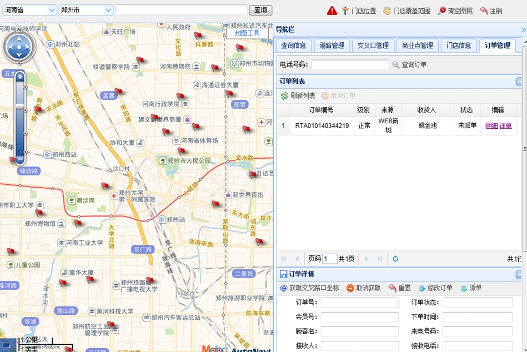527x352 pixels.
Task: Switch to 道路管理 tab
Action: [x=332, y=46]
